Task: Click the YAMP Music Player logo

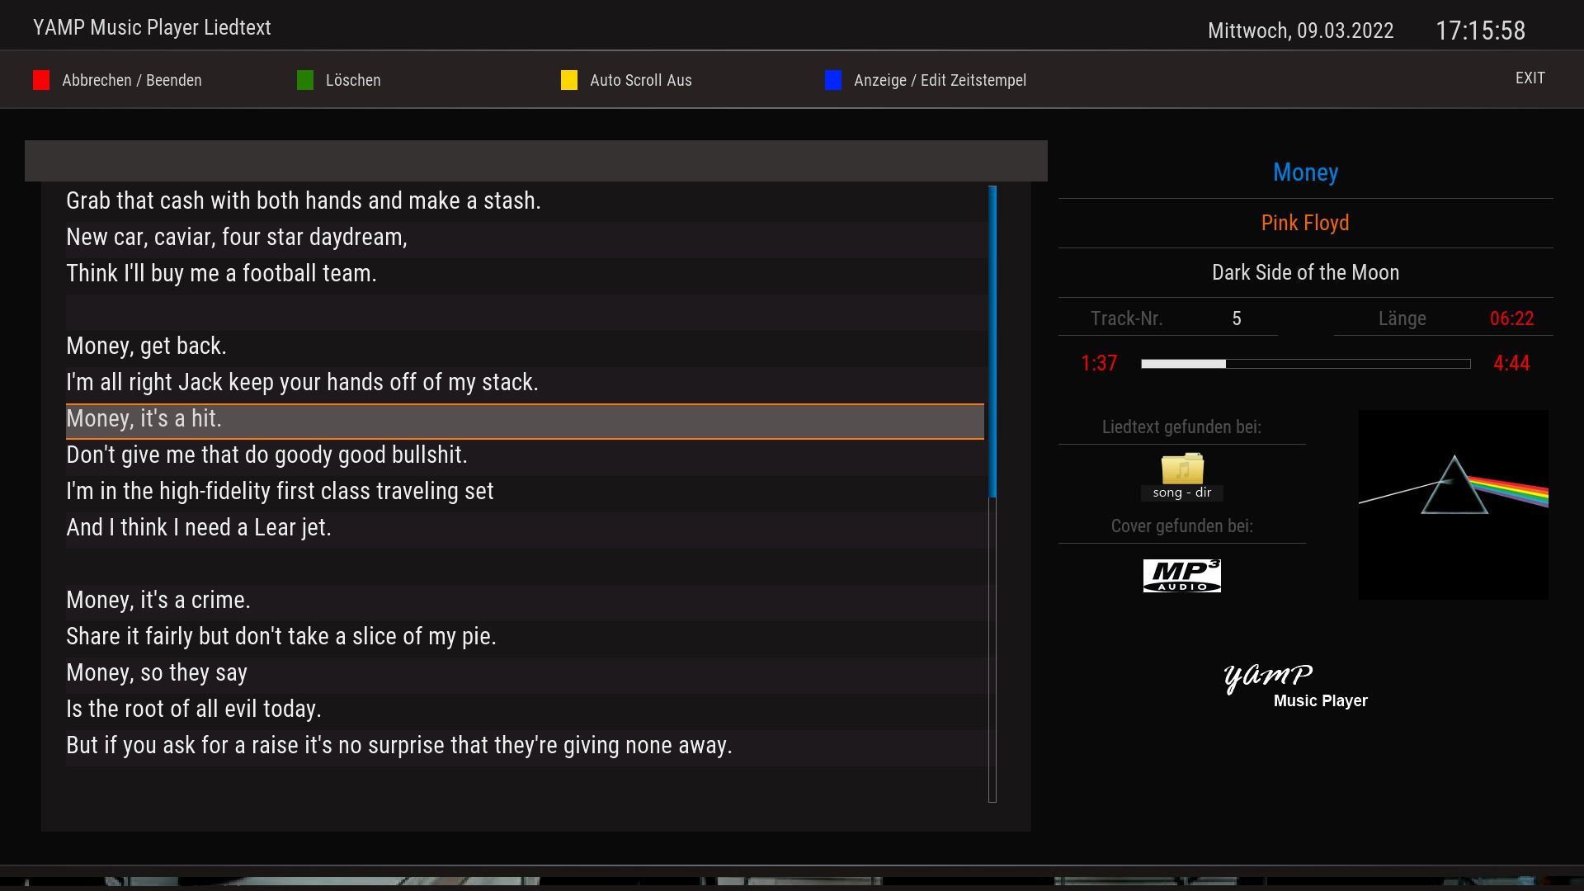Action: pos(1295,686)
